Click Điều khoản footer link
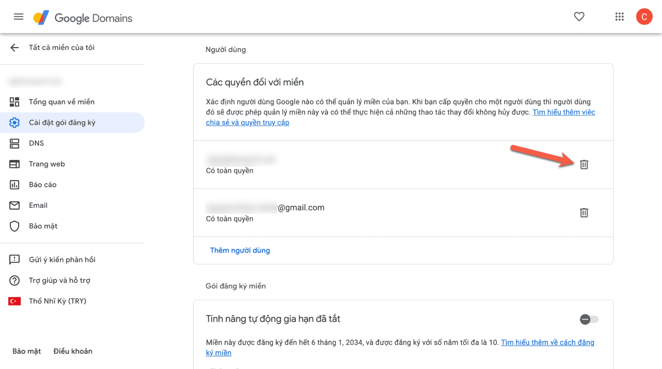This screenshot has width=662, height=369. (73, 351)
